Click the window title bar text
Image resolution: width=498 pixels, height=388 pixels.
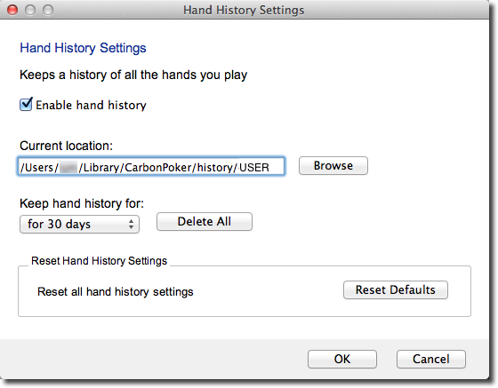click(x=244, y=10)
